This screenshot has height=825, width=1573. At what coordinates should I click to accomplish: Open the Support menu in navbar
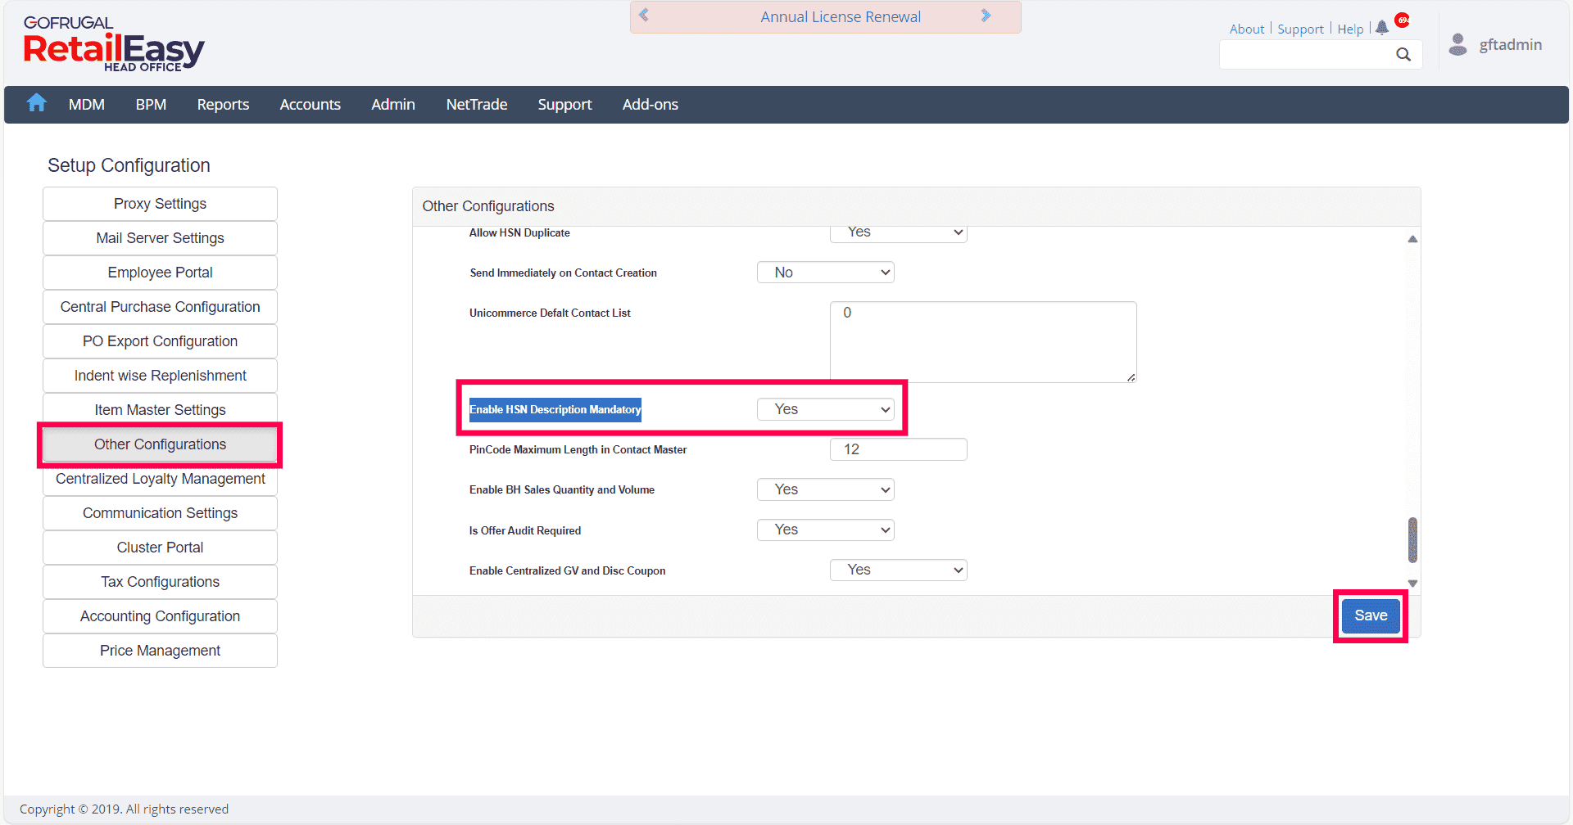point(564,105)
